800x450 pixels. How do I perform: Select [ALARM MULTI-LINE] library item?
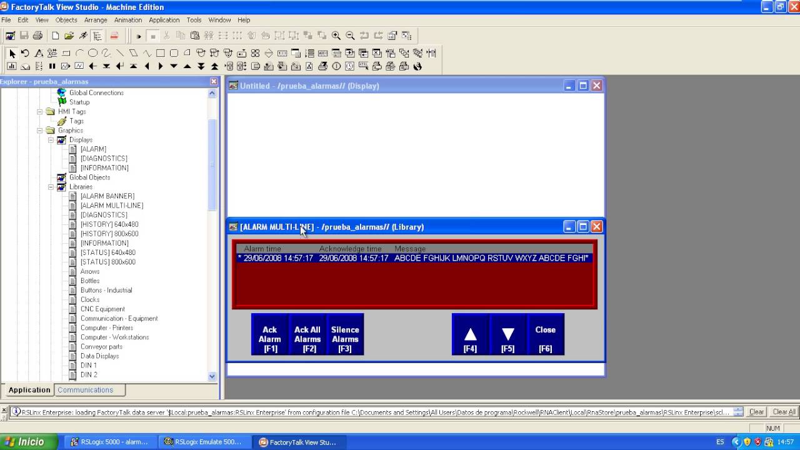pyautogui.click(x=112, y=206)
